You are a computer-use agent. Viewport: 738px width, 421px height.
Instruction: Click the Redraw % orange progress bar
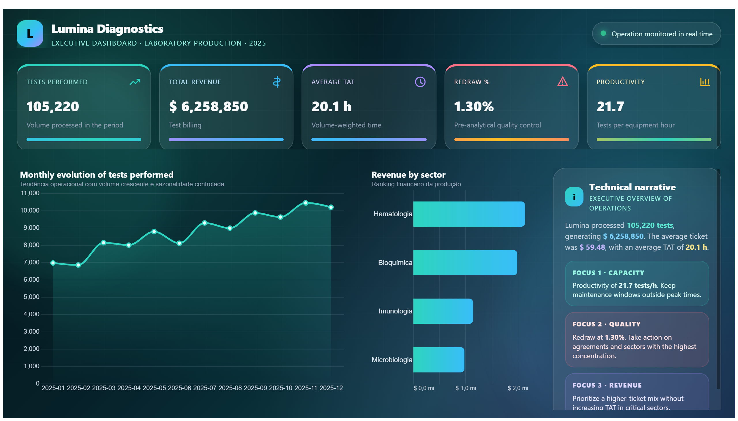coord(511,140)
